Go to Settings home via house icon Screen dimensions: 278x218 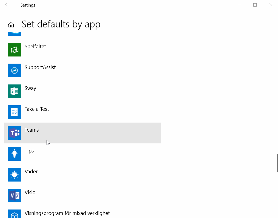[11, 24]
